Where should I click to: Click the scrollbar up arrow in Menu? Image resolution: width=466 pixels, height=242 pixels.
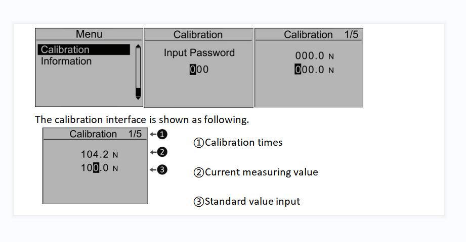click(138, 46)
